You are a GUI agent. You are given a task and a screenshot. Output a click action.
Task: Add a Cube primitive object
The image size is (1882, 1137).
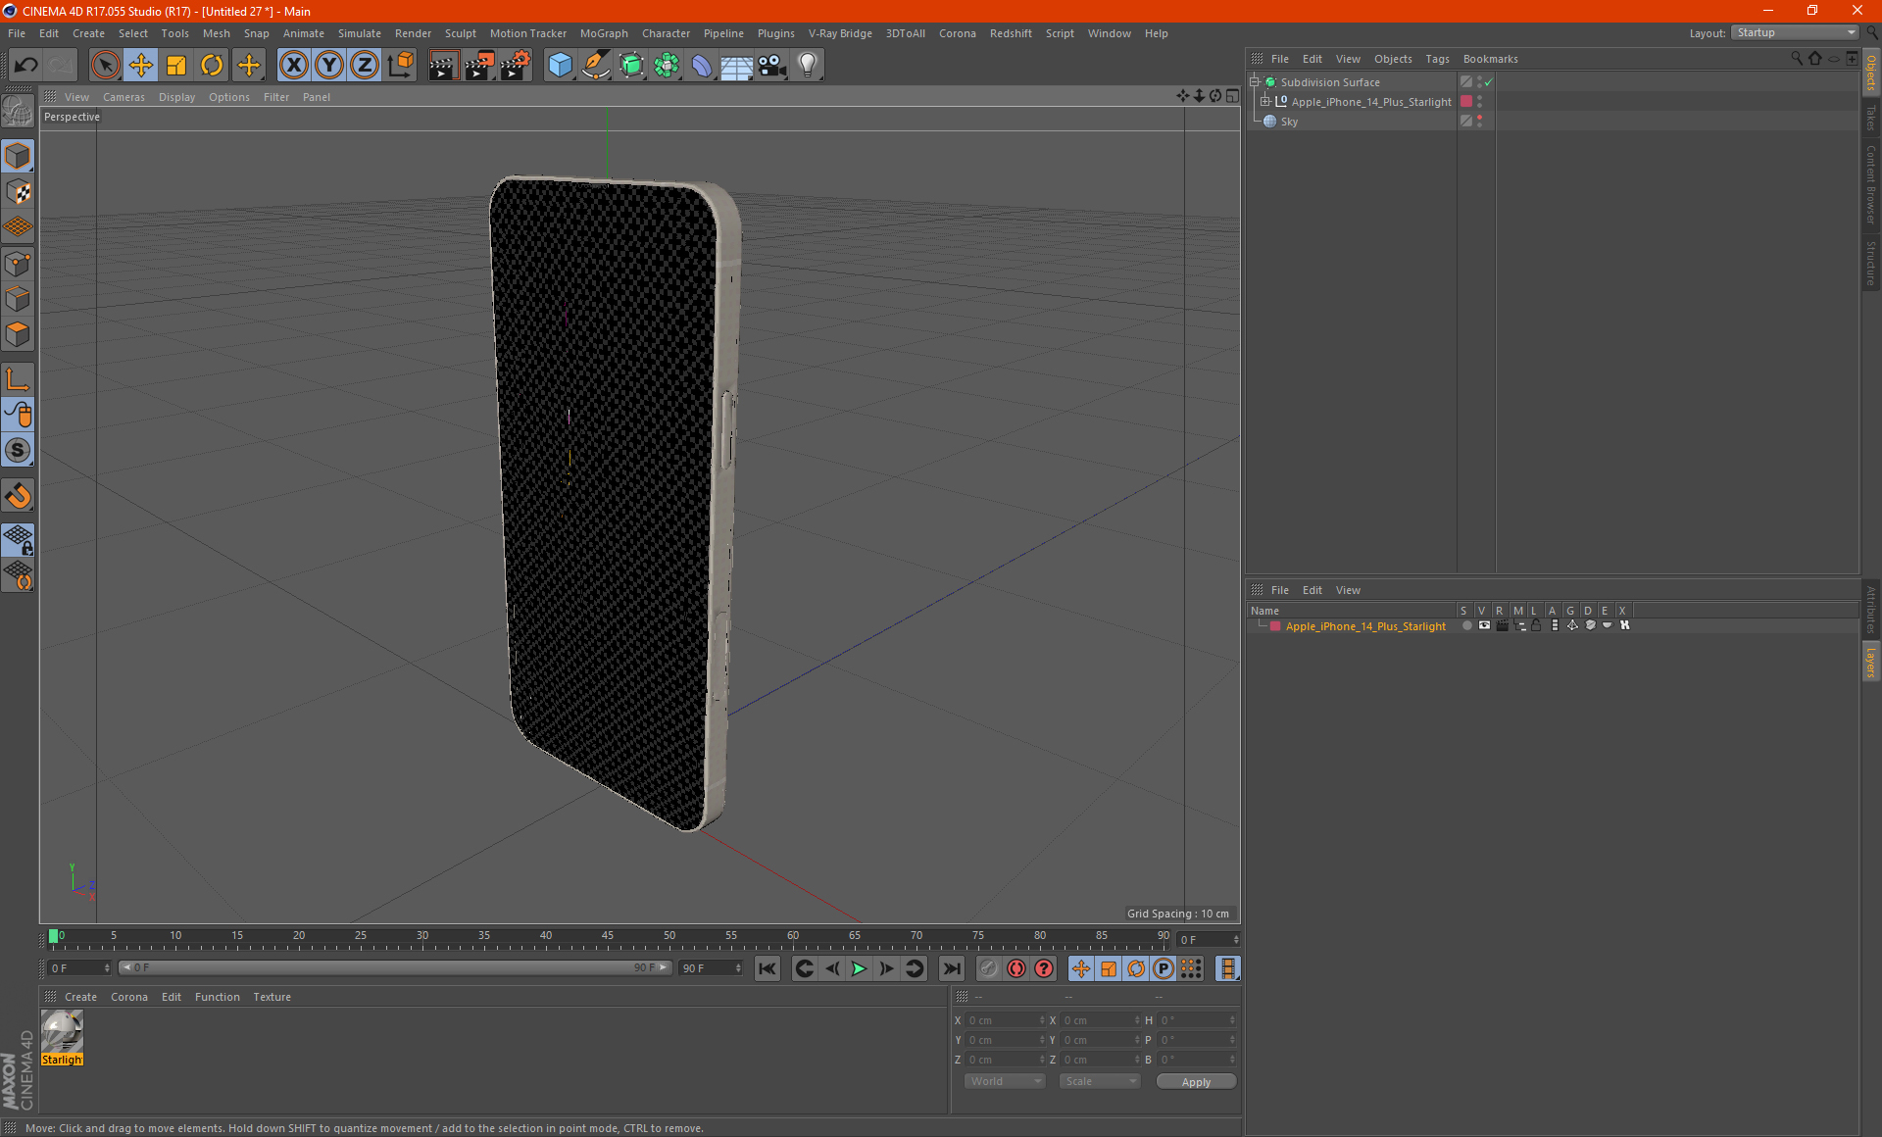[x=560, y=66]
